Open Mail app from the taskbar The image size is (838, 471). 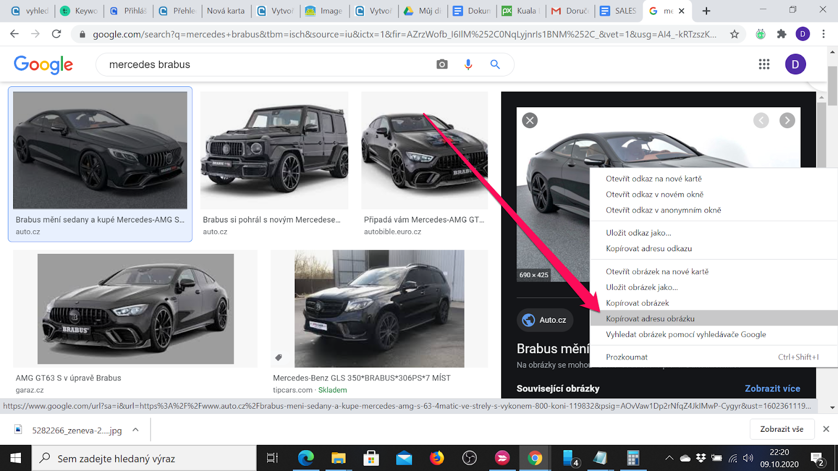[404, 458]
